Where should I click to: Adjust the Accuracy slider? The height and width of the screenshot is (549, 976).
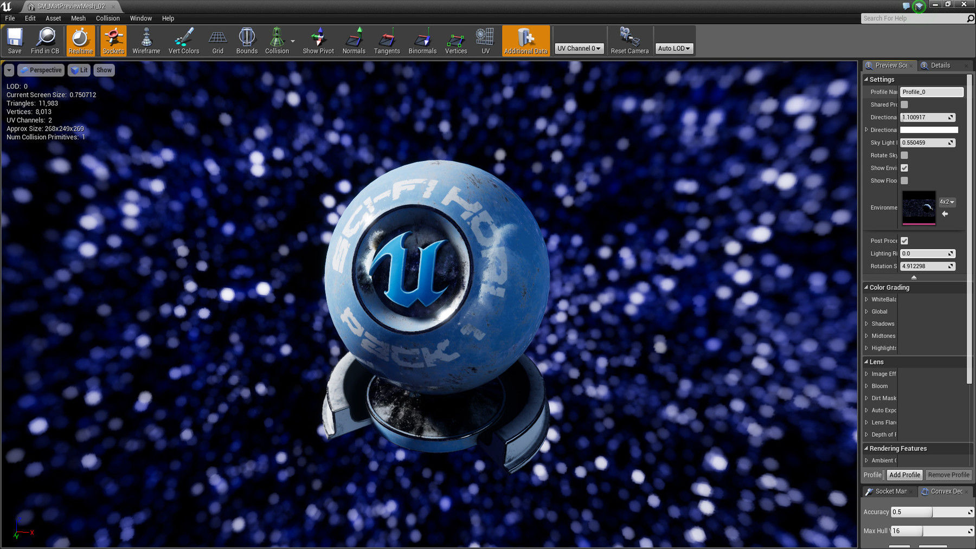click(x=932, y=512)
